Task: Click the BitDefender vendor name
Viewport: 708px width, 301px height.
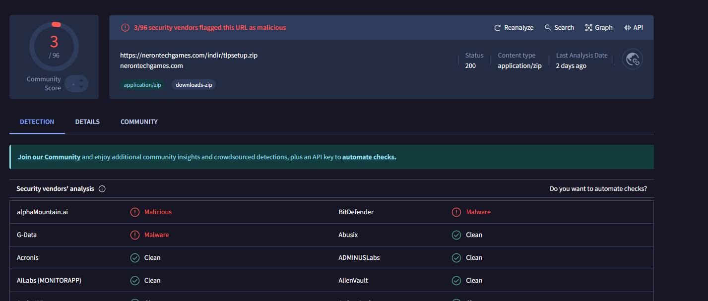Action: (356, 212)
